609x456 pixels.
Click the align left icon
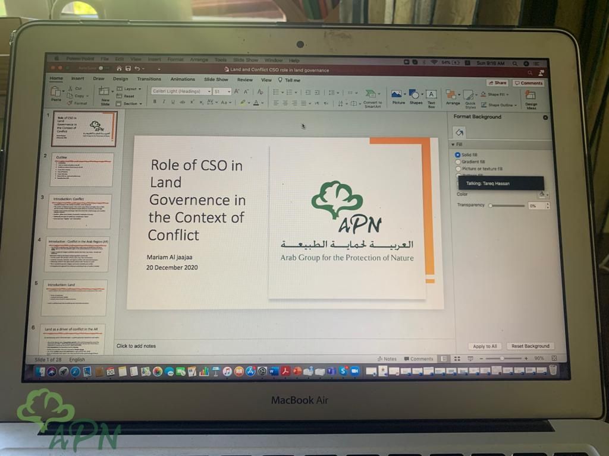tap(276, 103)
